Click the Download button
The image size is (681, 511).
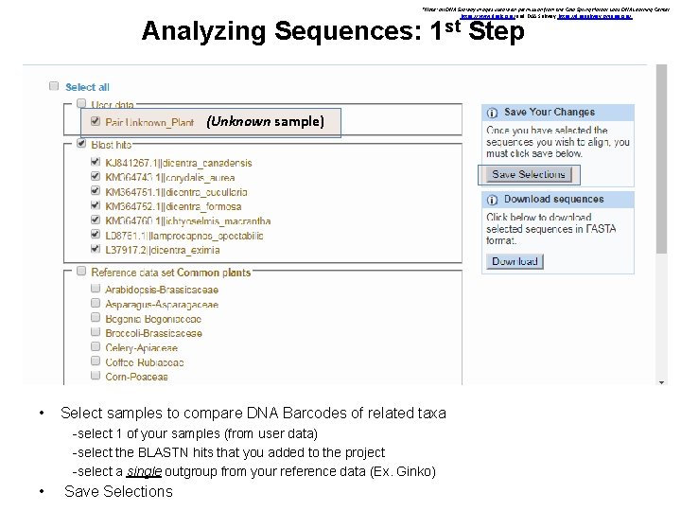click(515, 261)
